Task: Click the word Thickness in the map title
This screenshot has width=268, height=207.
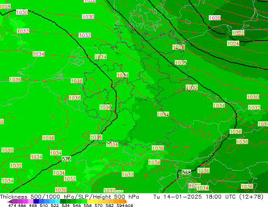Action: [14, 197]
